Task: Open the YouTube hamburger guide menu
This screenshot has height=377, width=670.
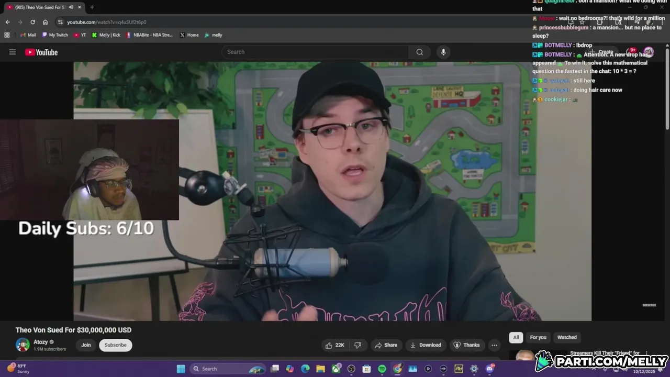Action: pyautogui.click(x=13, y=52)
